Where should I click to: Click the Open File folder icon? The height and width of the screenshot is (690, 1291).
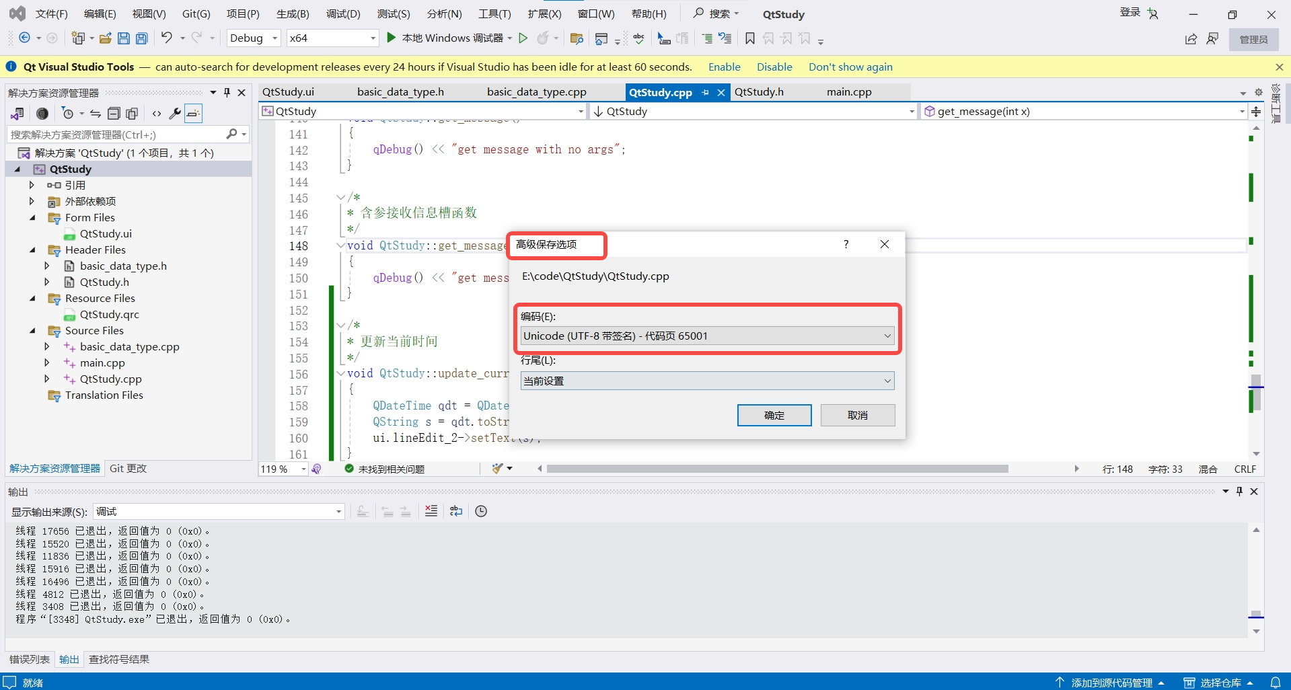(x=106, y=38)
